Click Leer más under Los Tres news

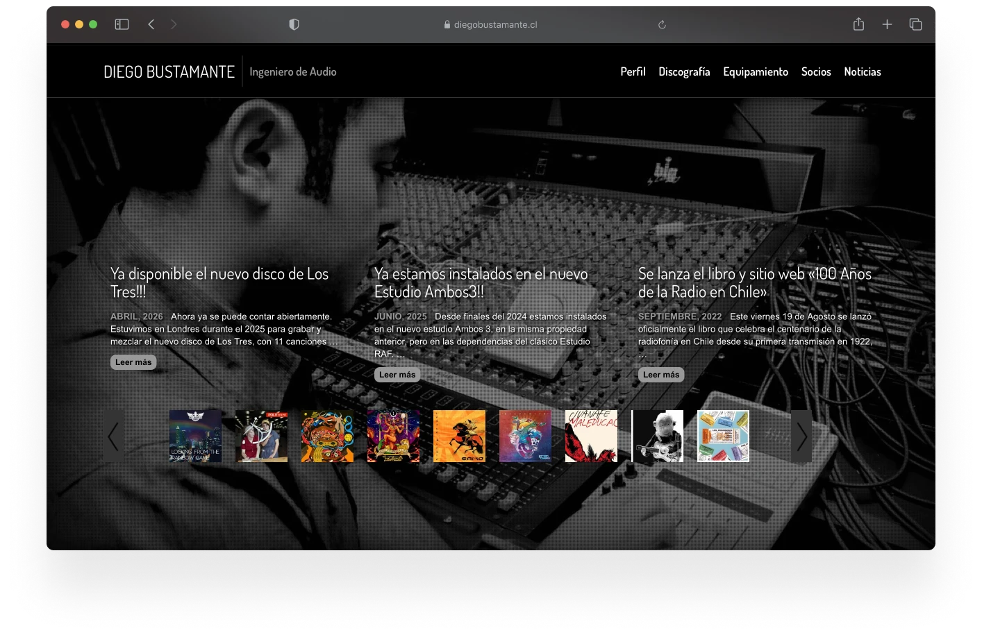[x=133, y=362]
